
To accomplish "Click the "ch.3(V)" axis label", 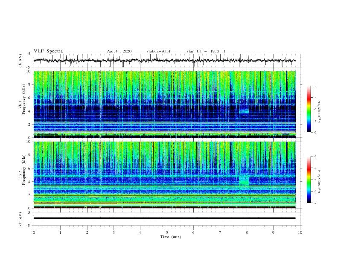I will [20, 219].
